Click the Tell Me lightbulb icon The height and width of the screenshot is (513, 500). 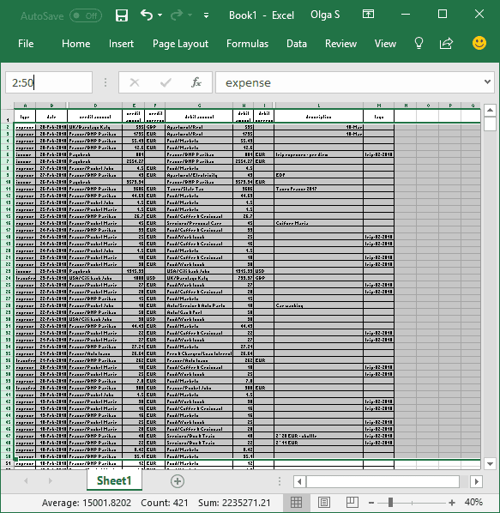[x=419, y=43]
